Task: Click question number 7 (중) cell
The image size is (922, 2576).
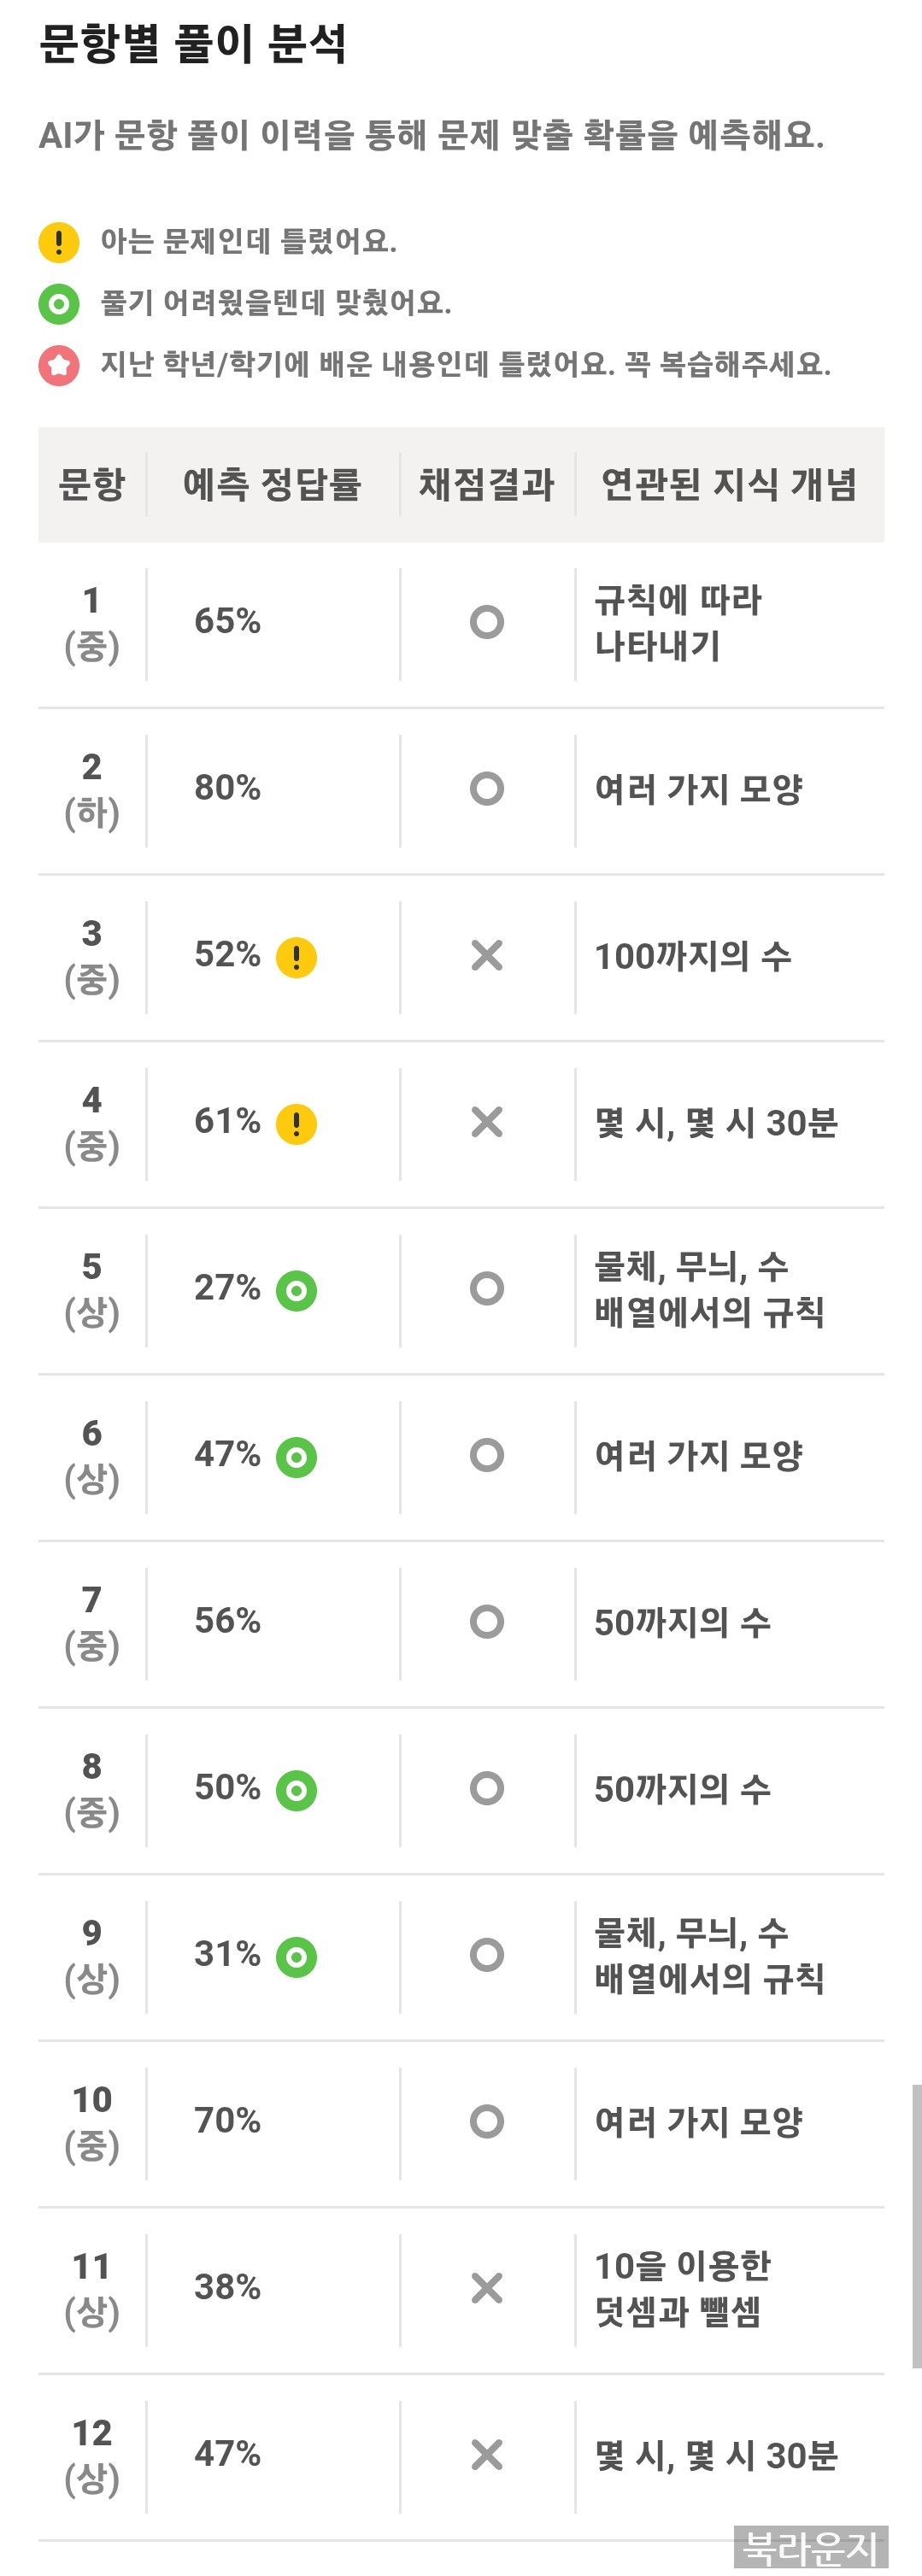Action: tap(92, 1622)
